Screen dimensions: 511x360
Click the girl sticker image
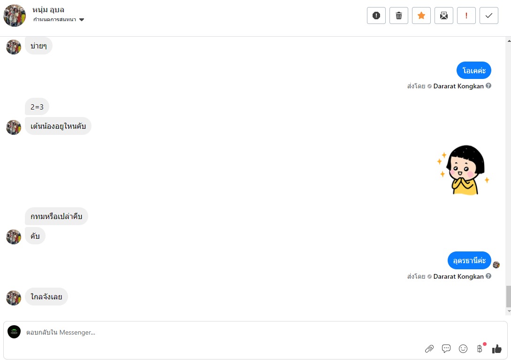point(463,170)
